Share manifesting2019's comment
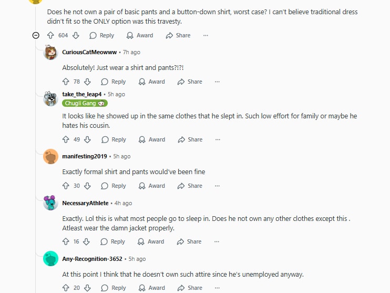Viewport: 390px width, 293px height. click(x=190, y=186)
